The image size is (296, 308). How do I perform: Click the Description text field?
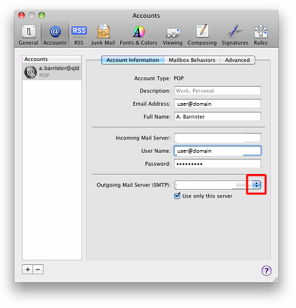pos(217,91)
